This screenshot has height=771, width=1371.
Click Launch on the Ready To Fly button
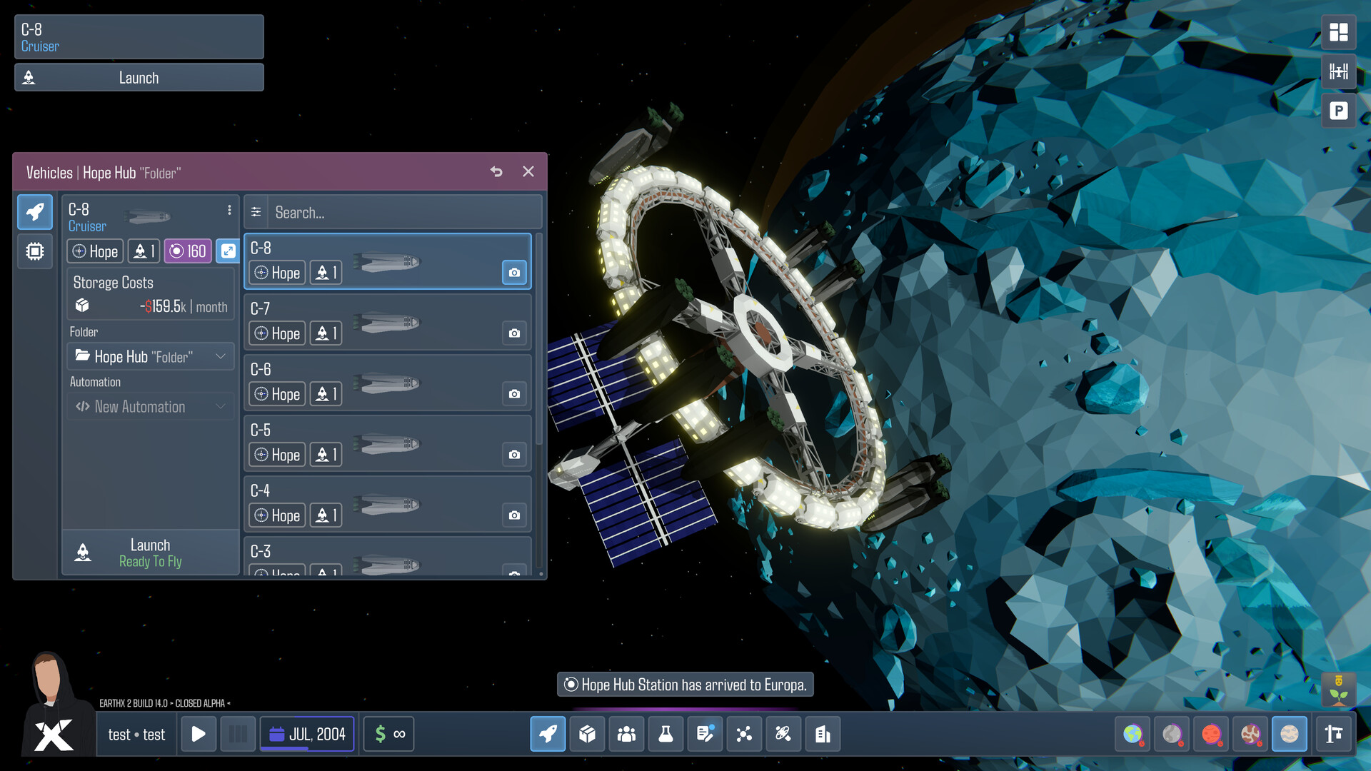tap(150, 553)
